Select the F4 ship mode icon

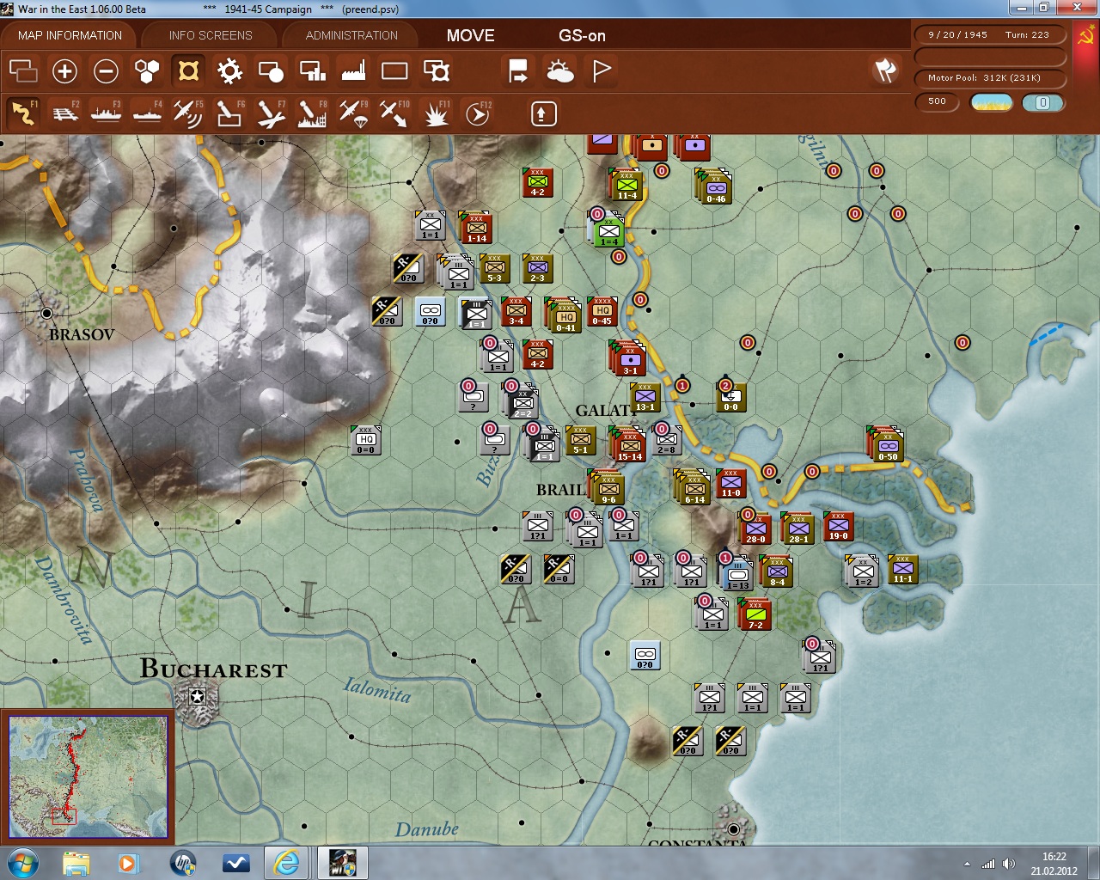click(147, 113)
